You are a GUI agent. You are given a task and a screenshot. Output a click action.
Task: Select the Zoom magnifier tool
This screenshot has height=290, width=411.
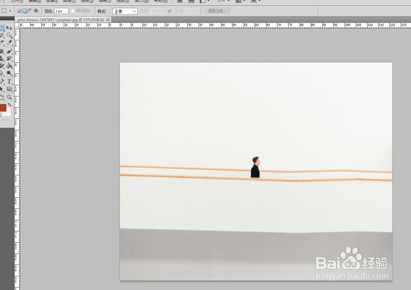[9, 97]
